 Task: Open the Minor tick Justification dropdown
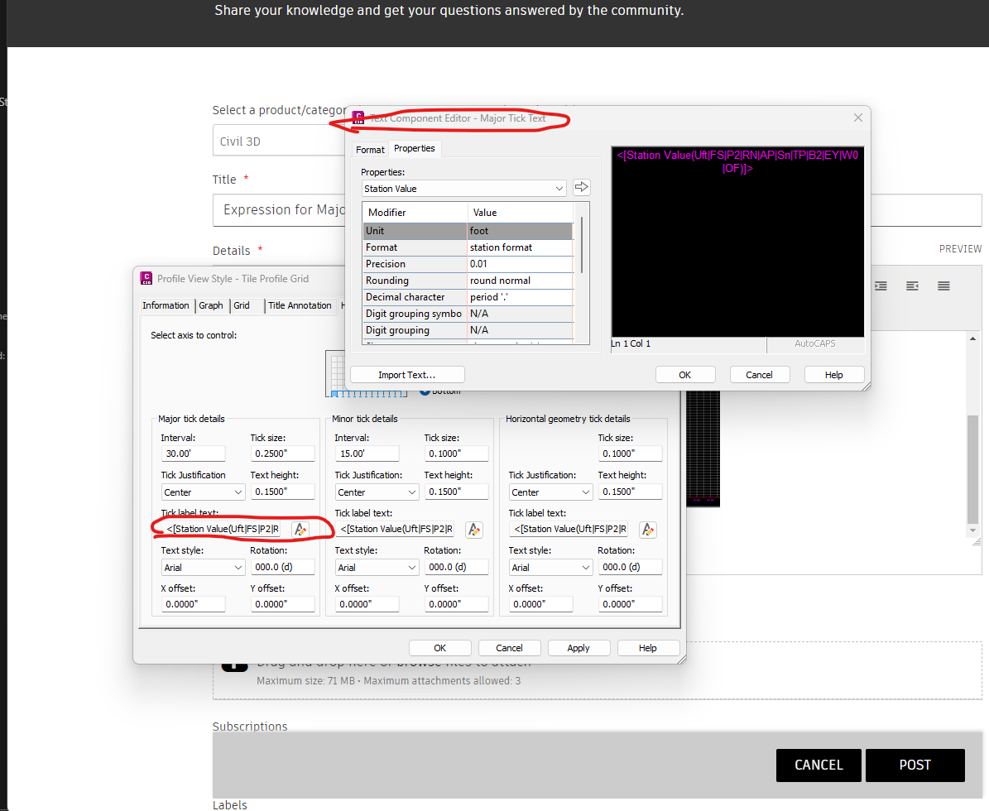click(x=377, y=492)
